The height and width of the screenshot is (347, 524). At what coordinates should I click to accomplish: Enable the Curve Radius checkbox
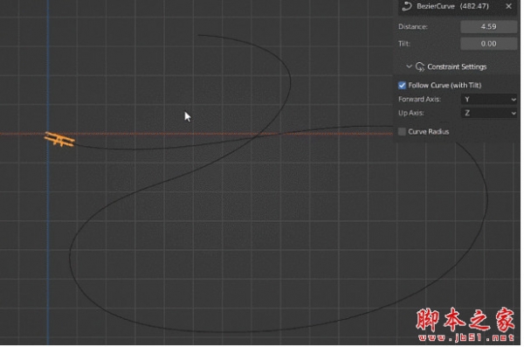point(402,131)
